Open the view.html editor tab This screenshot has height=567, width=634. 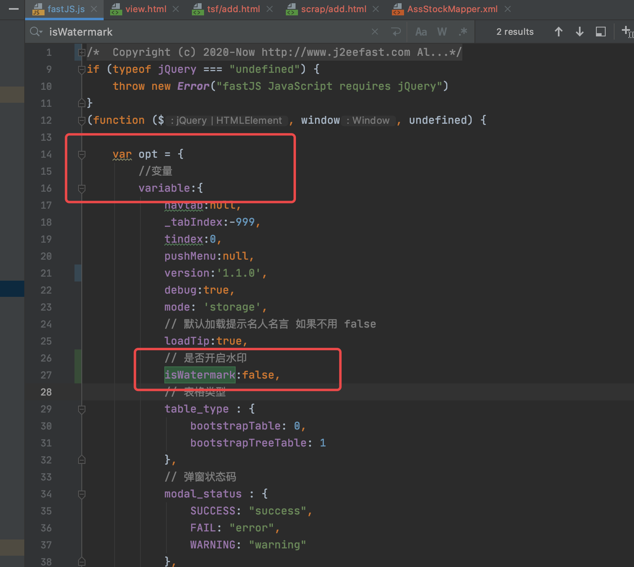tap(139, 9)
